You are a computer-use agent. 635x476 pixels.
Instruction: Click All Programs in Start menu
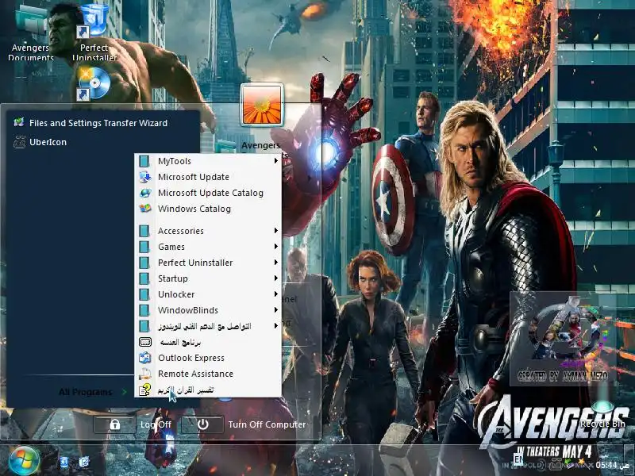pyautogui.click(x=92, y=392)
